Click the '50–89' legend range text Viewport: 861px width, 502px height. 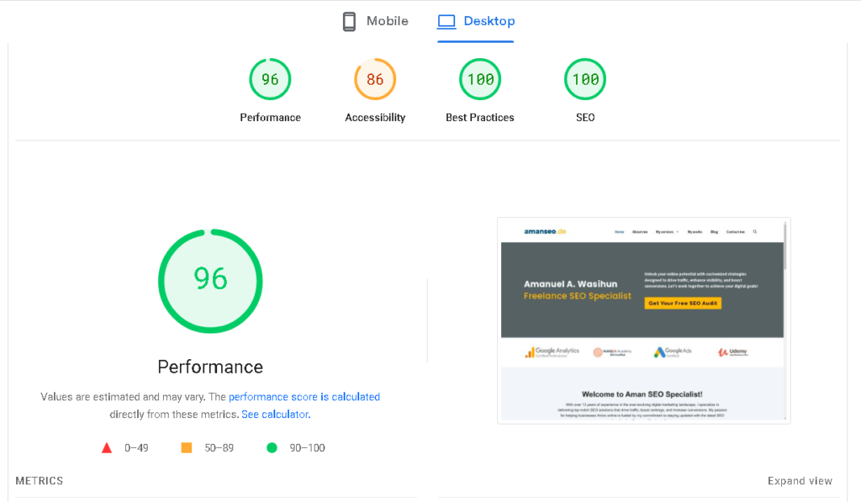(219, 448)
